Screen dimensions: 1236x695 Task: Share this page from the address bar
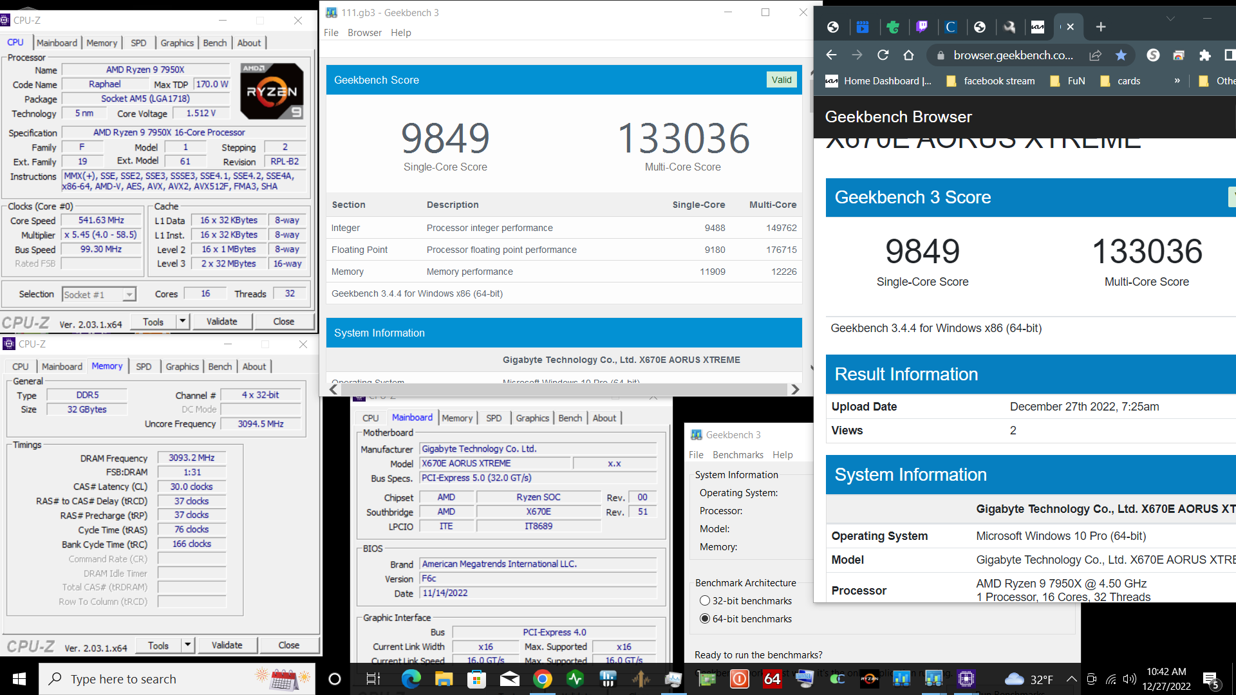pyautogui.click(x=1095, y=55)
